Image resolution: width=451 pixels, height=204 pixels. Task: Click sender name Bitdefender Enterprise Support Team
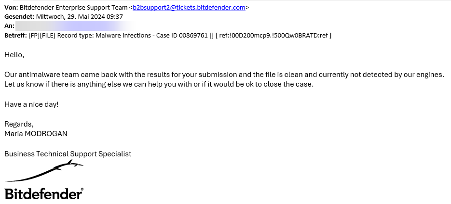click(x=73, y=8)
